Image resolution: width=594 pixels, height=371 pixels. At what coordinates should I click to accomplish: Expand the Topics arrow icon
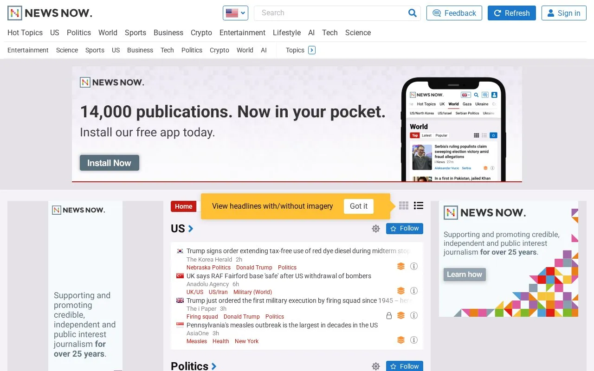(x=312, y=50)
